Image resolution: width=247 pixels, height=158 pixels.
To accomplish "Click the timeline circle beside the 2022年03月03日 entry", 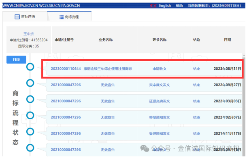I will (x=30, y=99).
